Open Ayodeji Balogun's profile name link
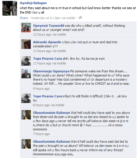This screenshot has height=158, width=138. (33, 3)
